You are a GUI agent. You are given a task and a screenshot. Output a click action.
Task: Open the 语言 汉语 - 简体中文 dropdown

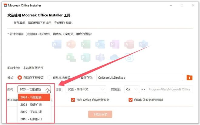point(86,89)
